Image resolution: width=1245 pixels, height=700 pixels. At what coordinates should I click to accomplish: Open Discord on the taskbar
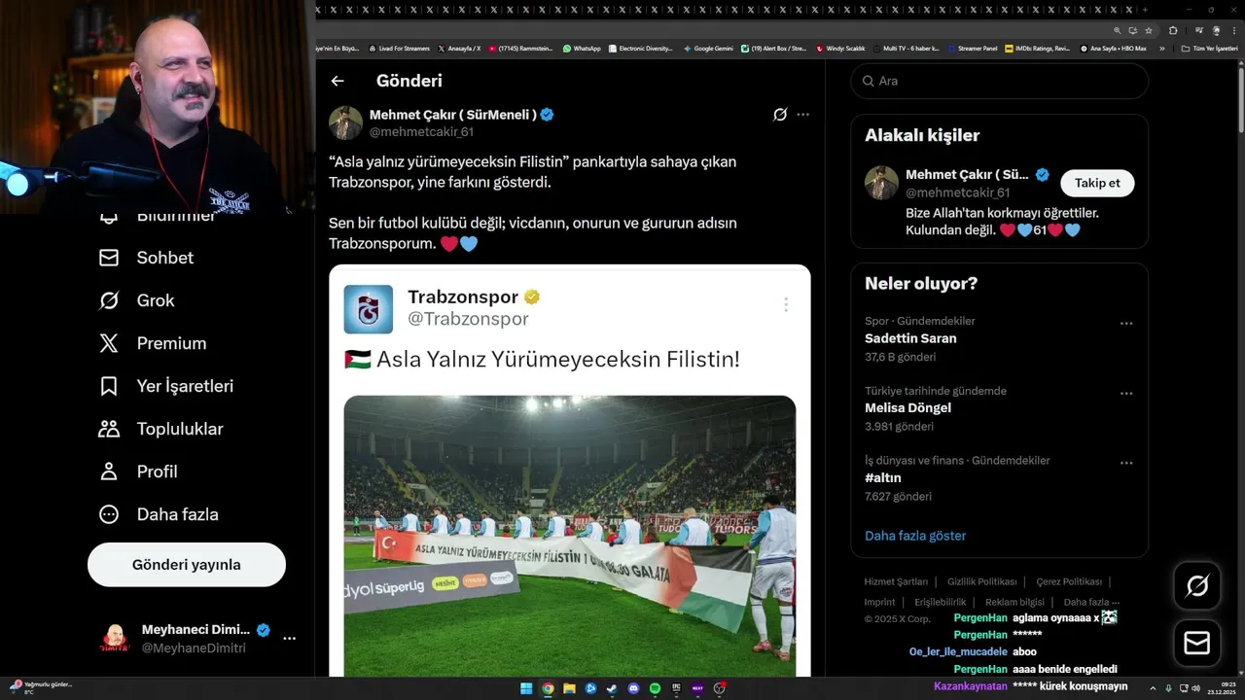pos(633,688)
